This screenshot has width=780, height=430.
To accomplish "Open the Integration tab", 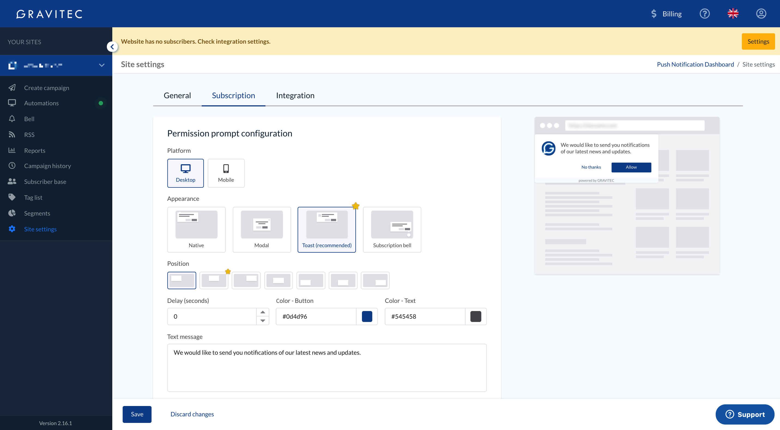I will [295, 95].
